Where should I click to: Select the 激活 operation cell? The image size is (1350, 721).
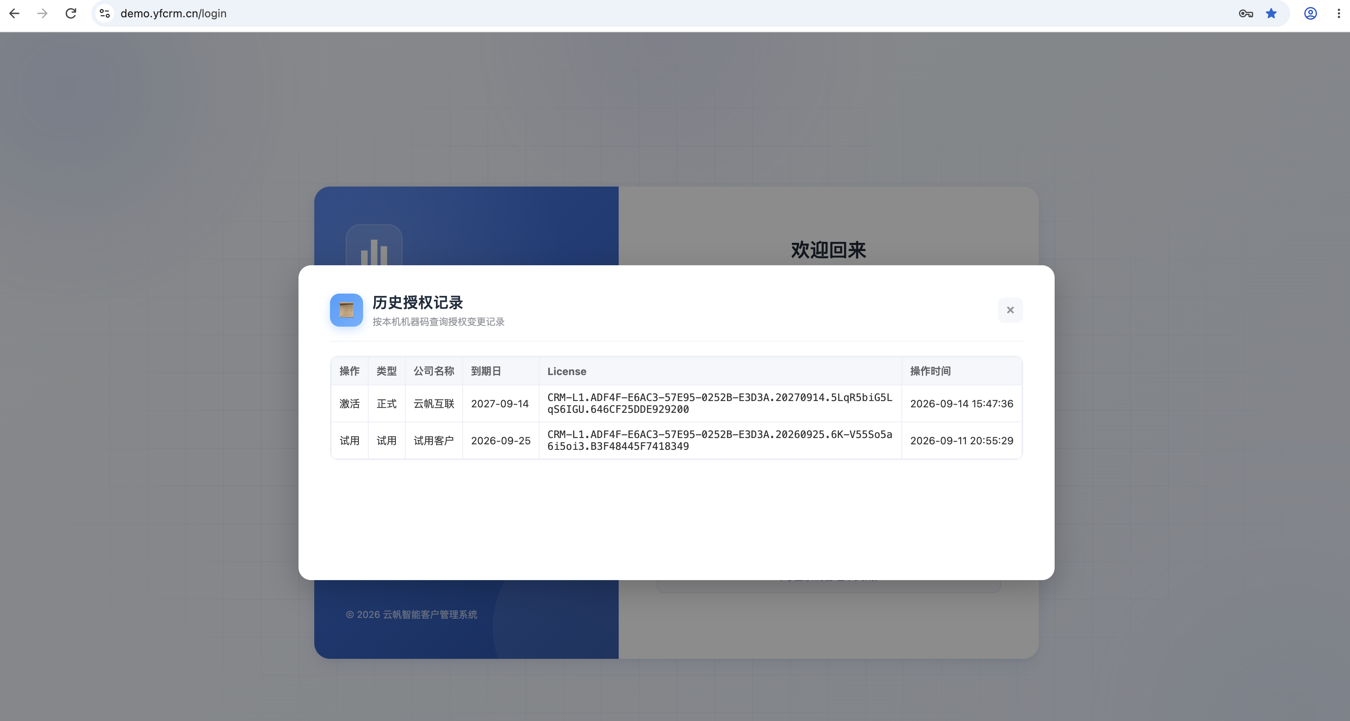coord(350,404)
